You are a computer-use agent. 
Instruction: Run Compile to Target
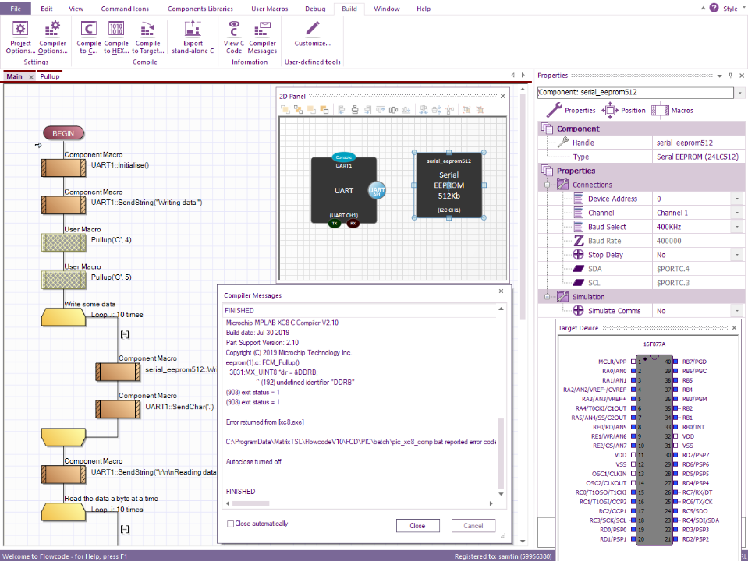point(148,37)
